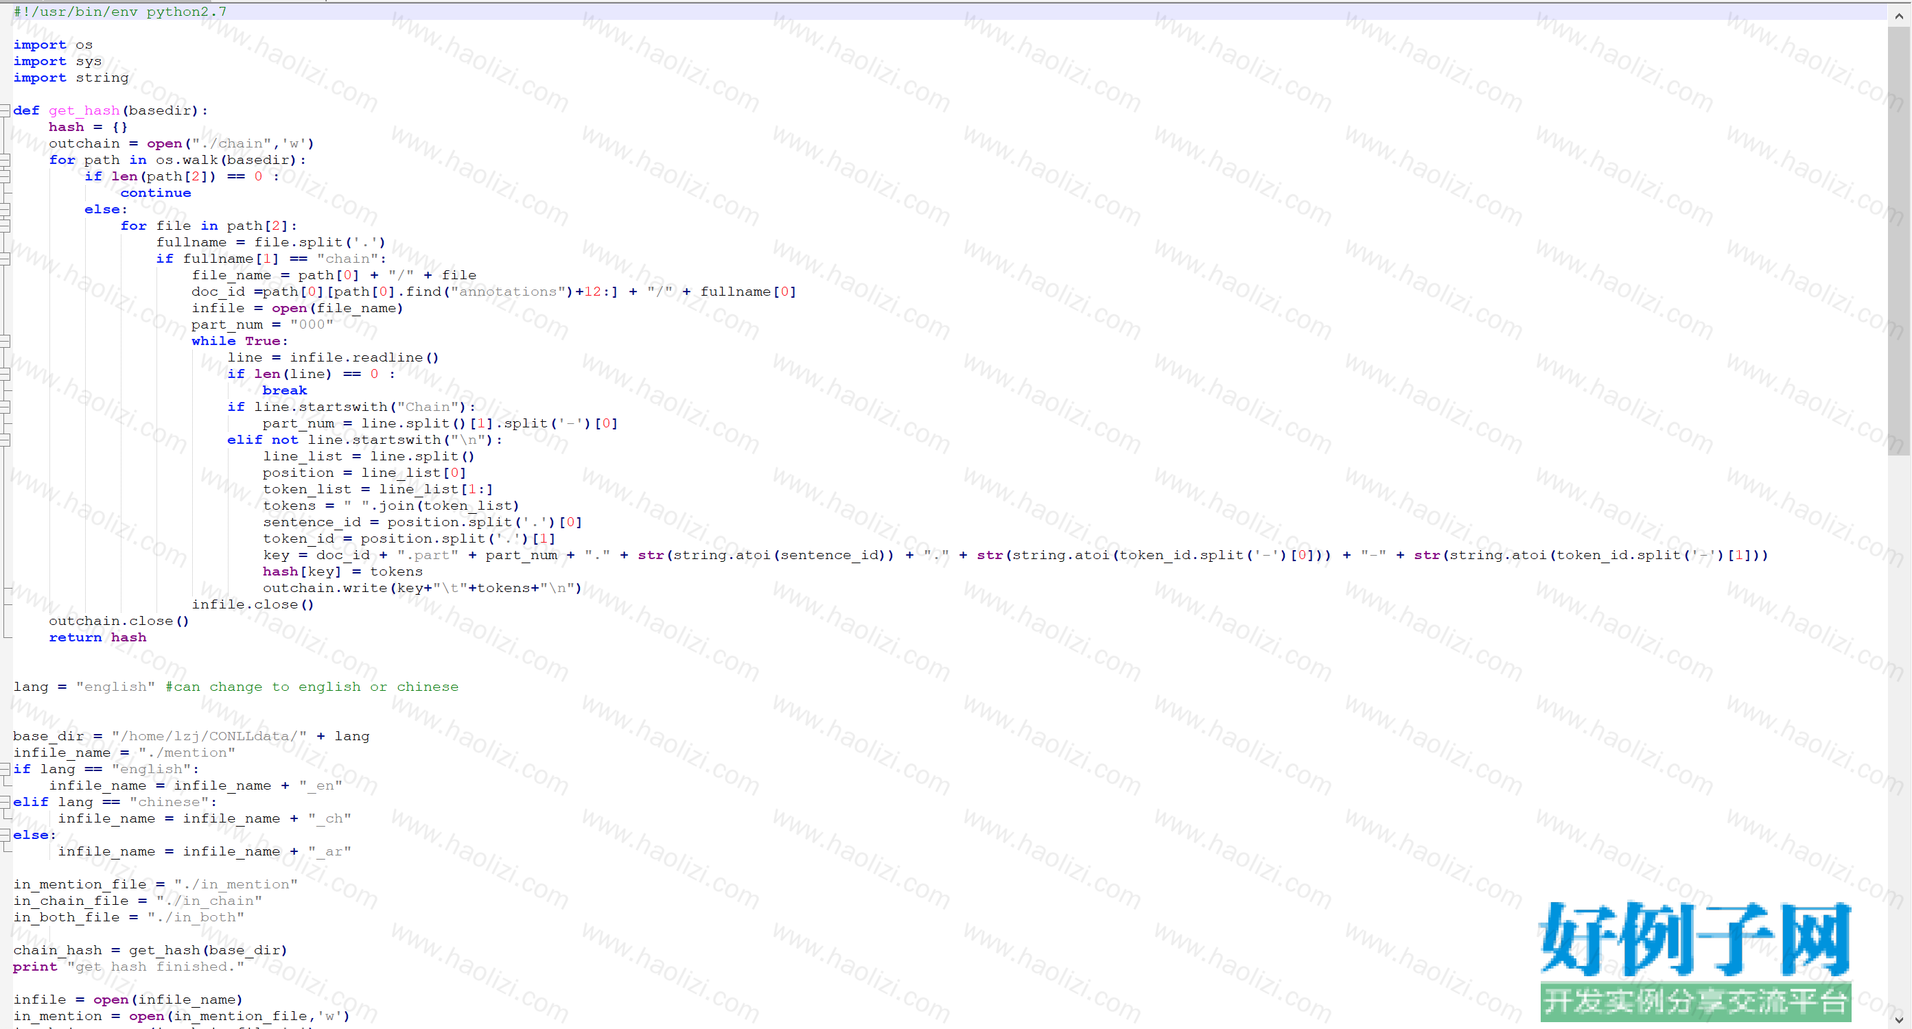Click the 'infile_name = "./mention"' line
Viewport: 1912px width, 1029px height.
pos(125,753)
